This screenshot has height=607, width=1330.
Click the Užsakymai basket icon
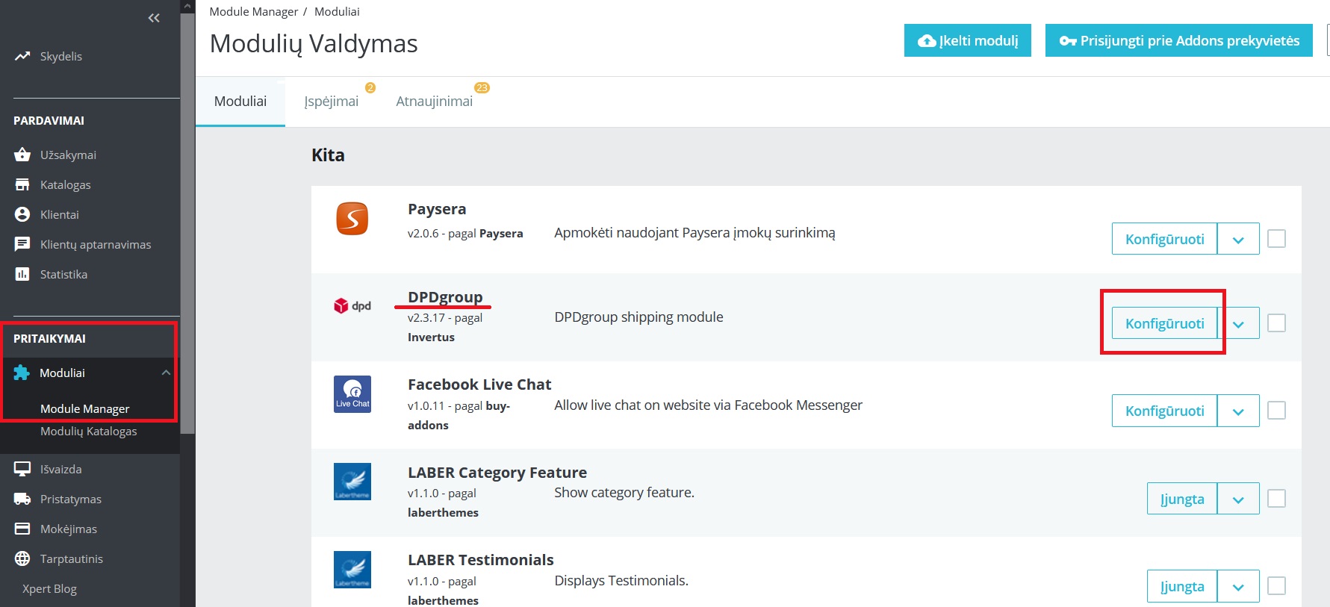pyautogui.click(x=22, y=155)
